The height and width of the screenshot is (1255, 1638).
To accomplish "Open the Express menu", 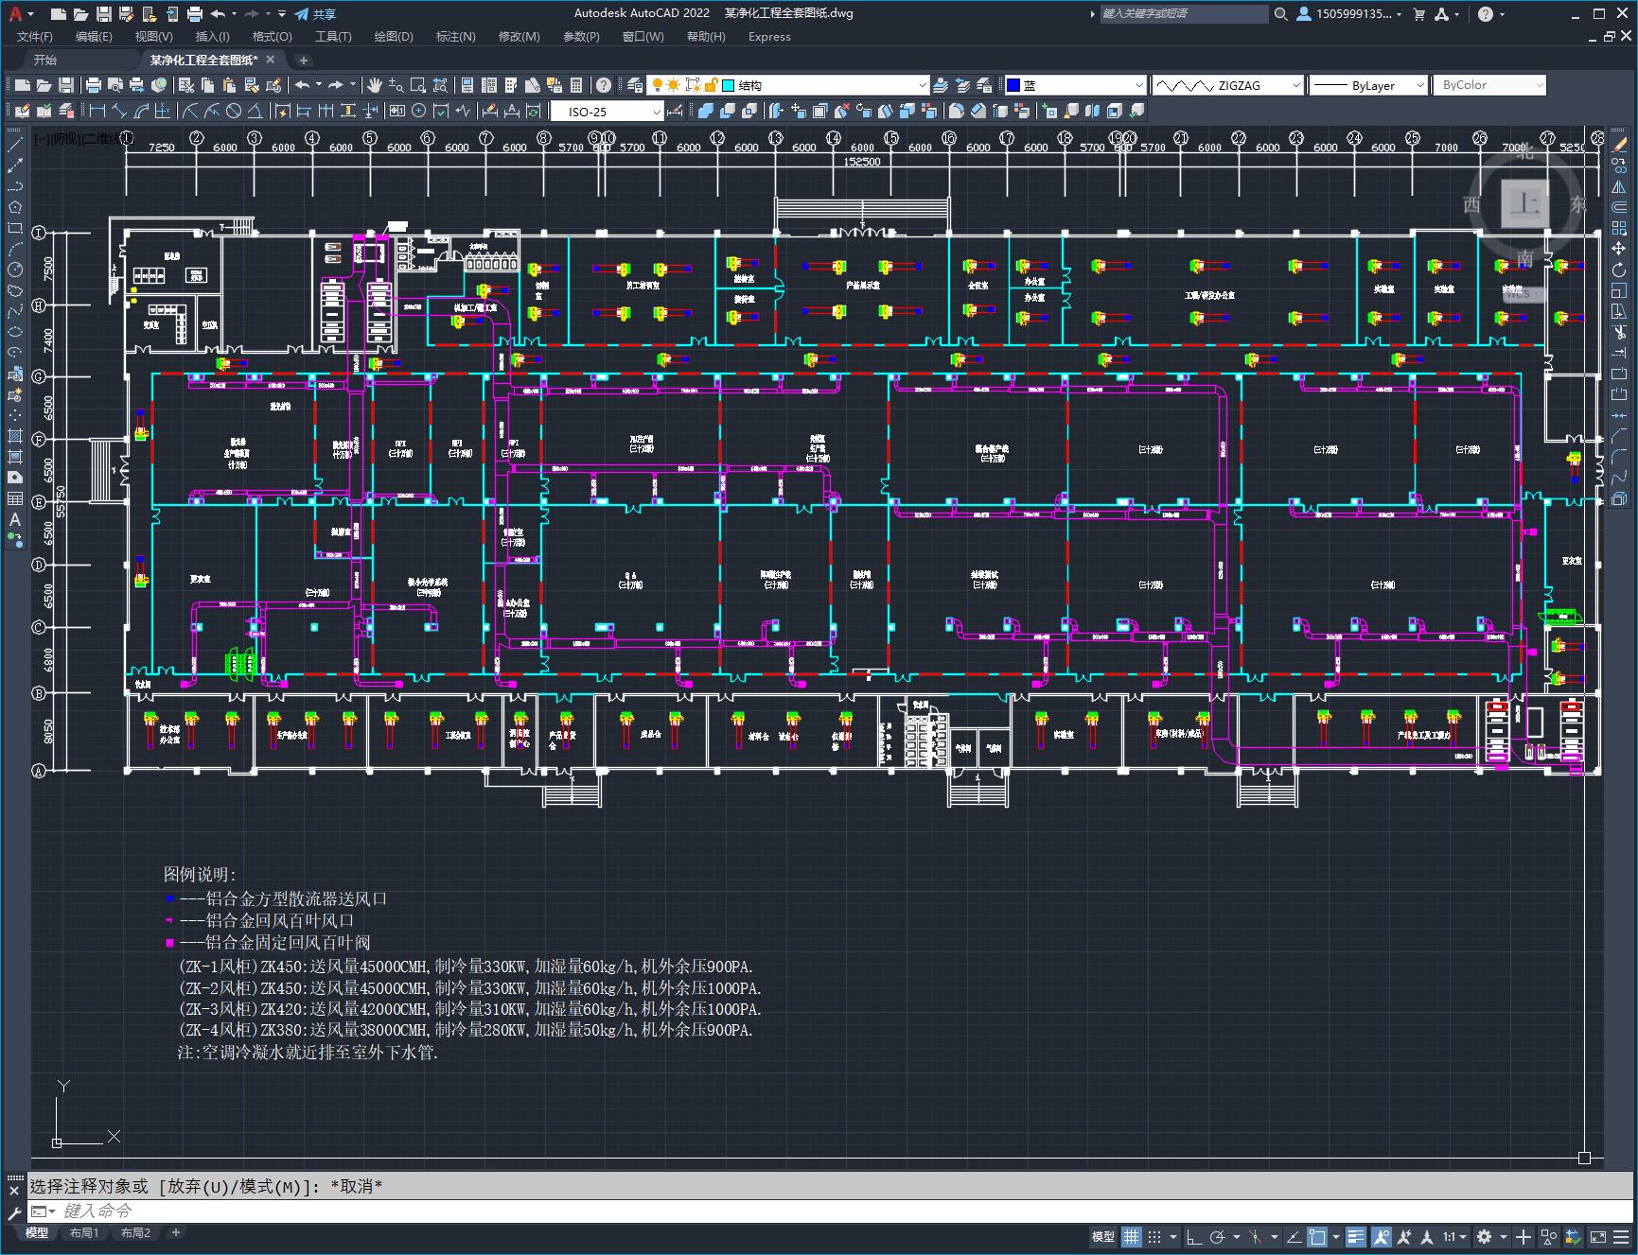I will pos(769,37).
